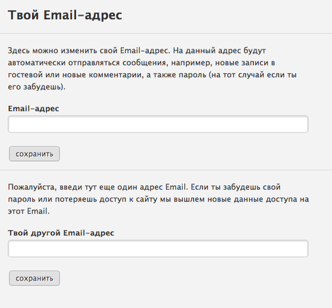Click the label Твой другой Email-адрес
Screen dimensions: 332x308
point(61,233)
